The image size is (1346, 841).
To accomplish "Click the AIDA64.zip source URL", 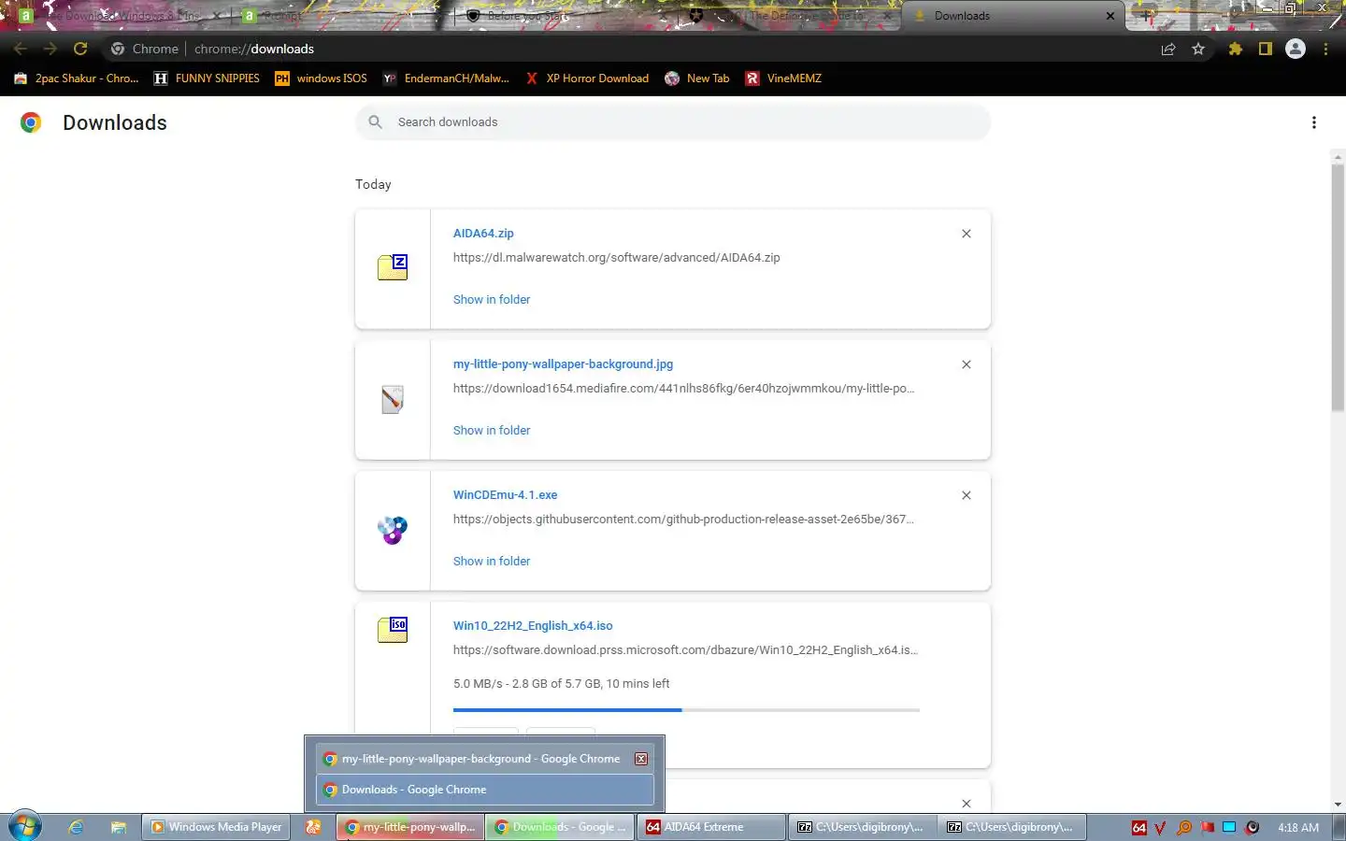I will 616,258.
